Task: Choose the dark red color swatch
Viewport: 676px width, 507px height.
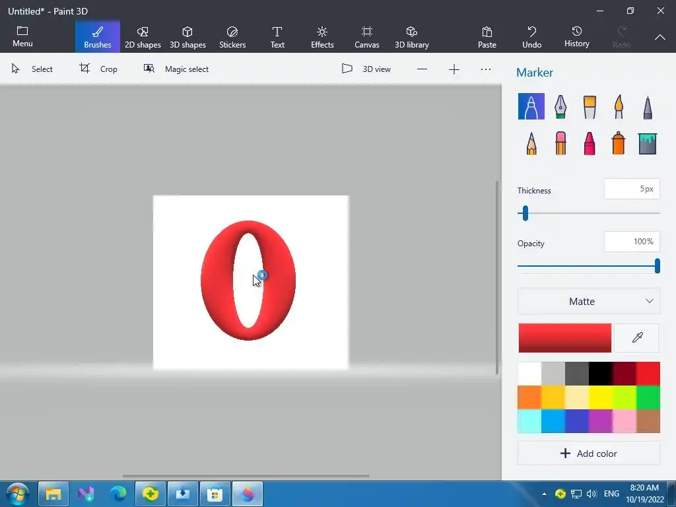Action: (x=625, y=374)
